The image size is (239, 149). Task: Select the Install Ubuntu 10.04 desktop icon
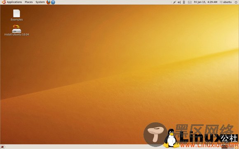coord(16,30)
